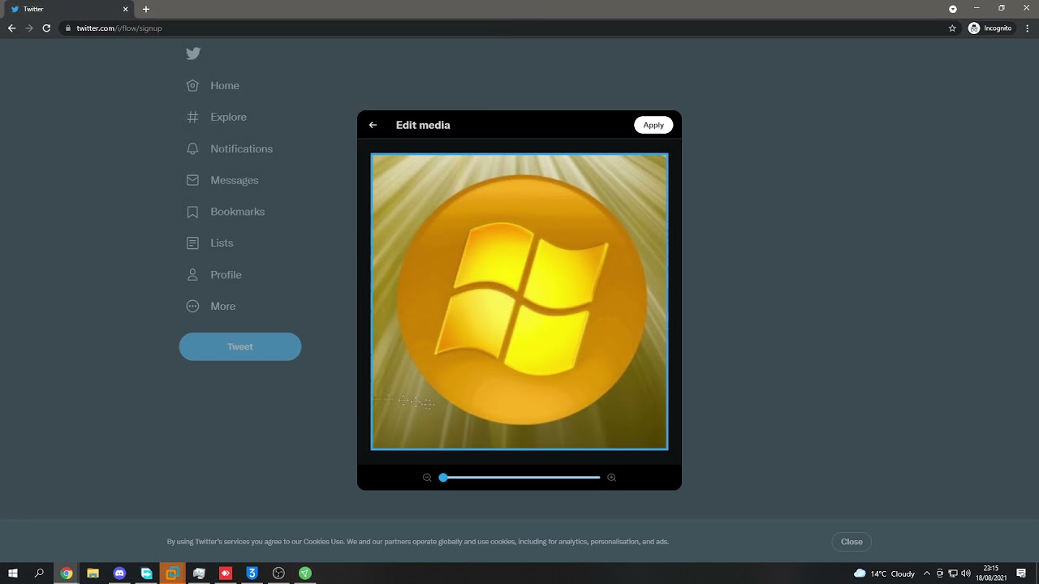1039x584 pixels.
Task: Click the Lists document icon
Action: click(192, 243)
